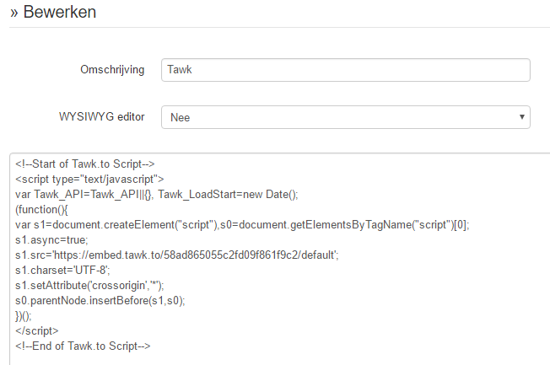
Task: Place cursor on the "})();" line
Action: coord(23,316)
